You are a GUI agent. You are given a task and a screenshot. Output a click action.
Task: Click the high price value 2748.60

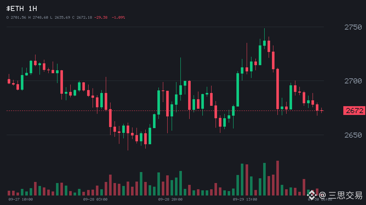[40, 18]
